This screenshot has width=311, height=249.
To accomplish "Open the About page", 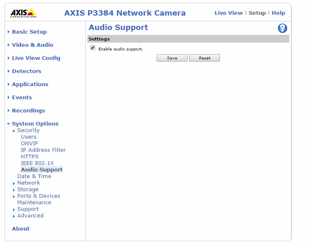I will (21, 228).
